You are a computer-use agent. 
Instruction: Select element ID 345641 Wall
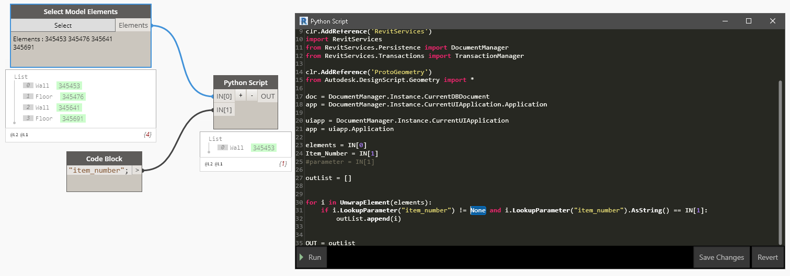tap(69, 107)
